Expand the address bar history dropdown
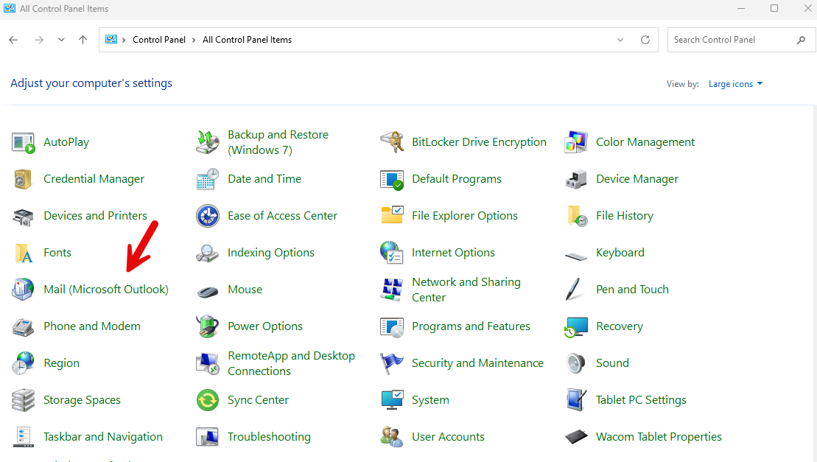817x462 pixels. click(620, 40)
